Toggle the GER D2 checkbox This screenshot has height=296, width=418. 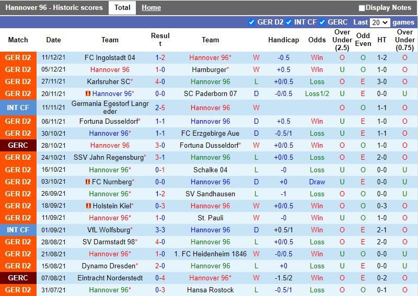251,22
